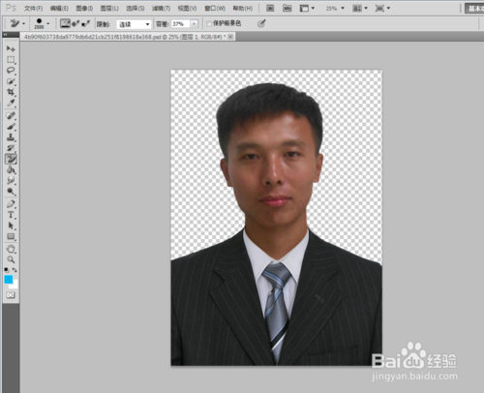
Task: Select the Smudge tool
Action: pyautogui.click(x=11, y=181)
